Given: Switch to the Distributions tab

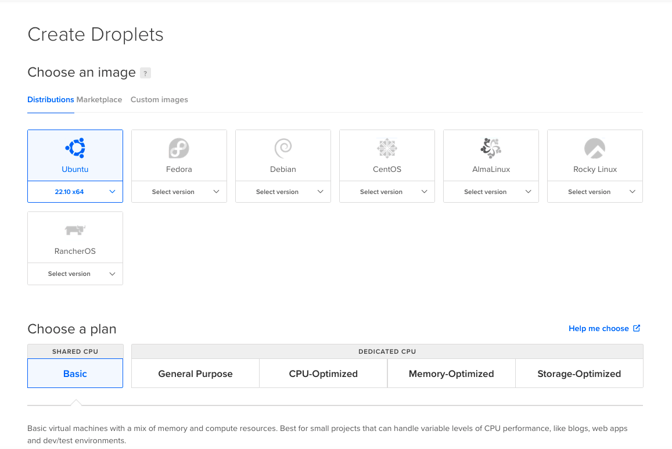Looking at the screenshot, I should click(x=51, y=99).
